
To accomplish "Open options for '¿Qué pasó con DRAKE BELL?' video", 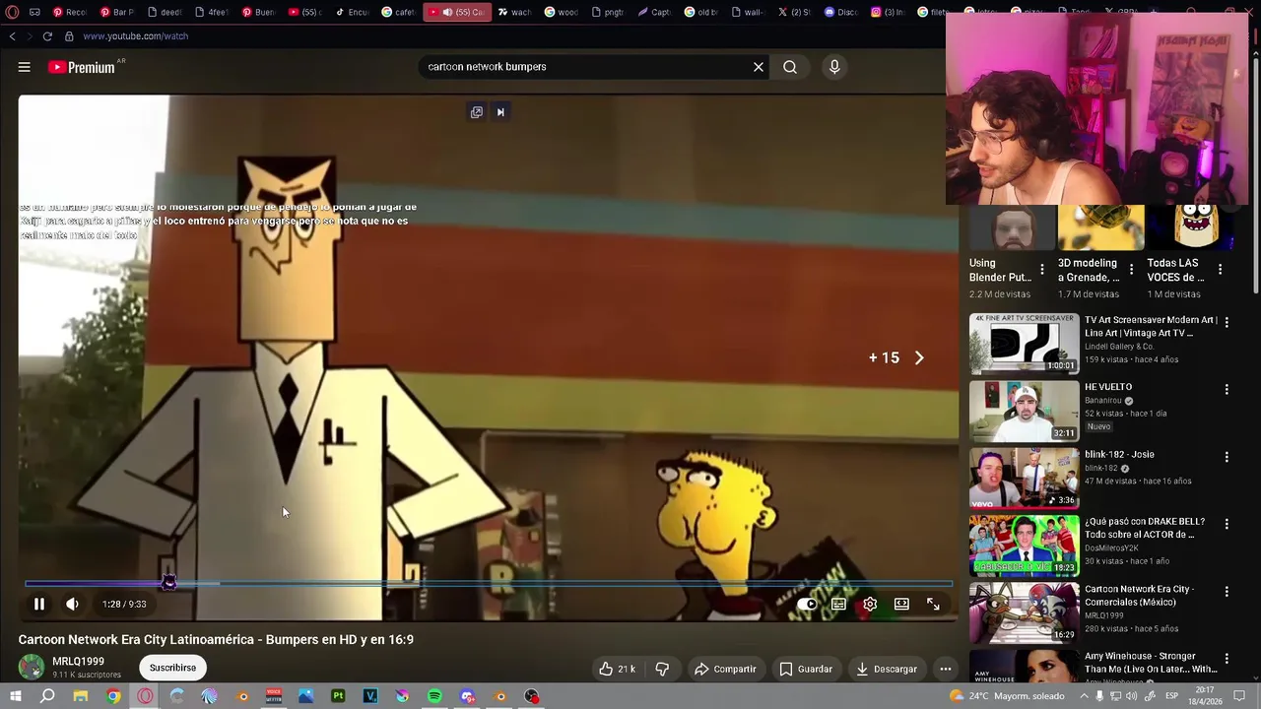I will pos(1227,525).
